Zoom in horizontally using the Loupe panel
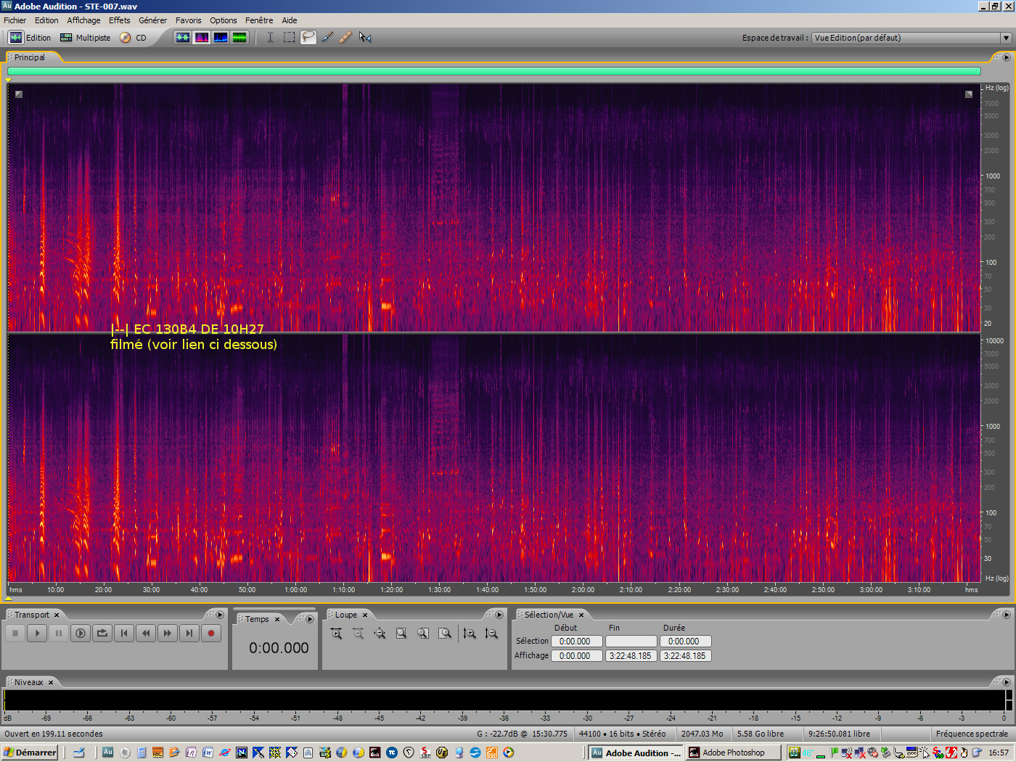This screenshot has height=762, width=1016. point(336,633)
